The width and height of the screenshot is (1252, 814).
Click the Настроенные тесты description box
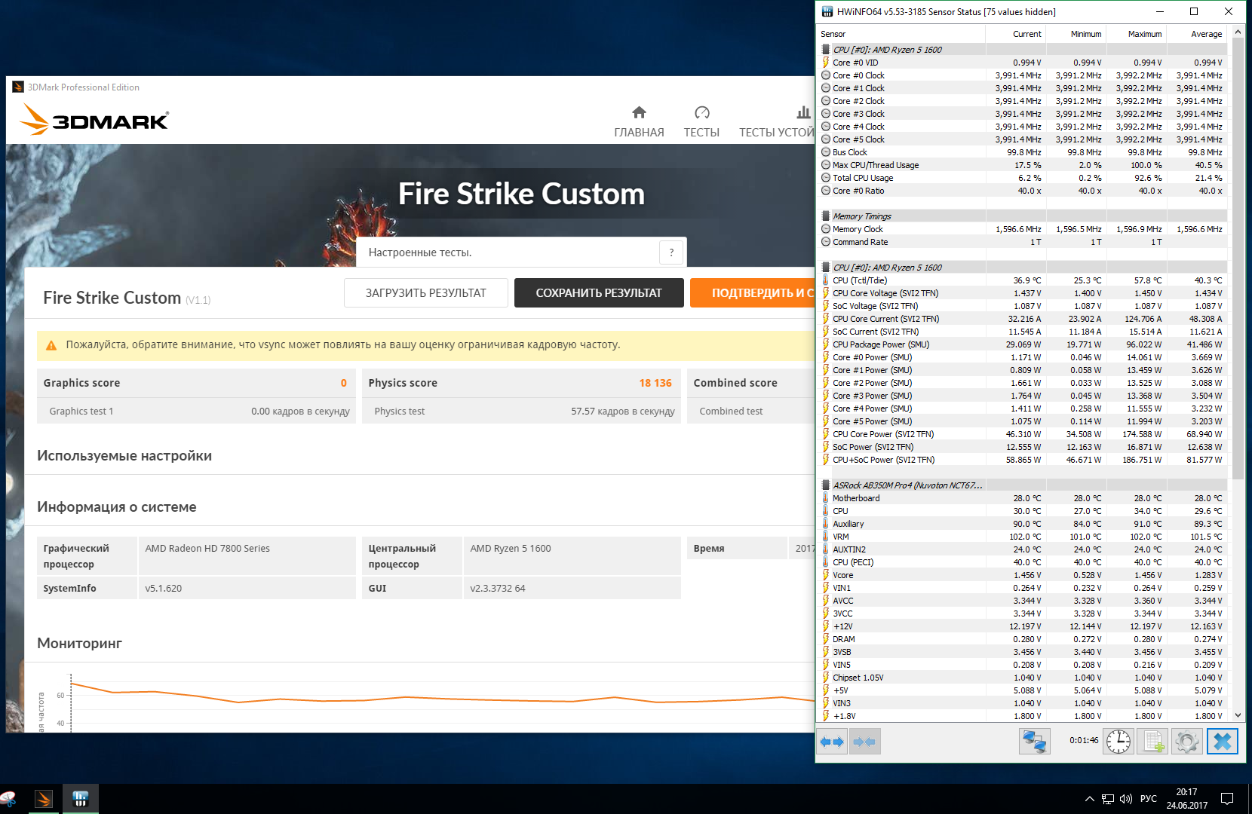521,252
